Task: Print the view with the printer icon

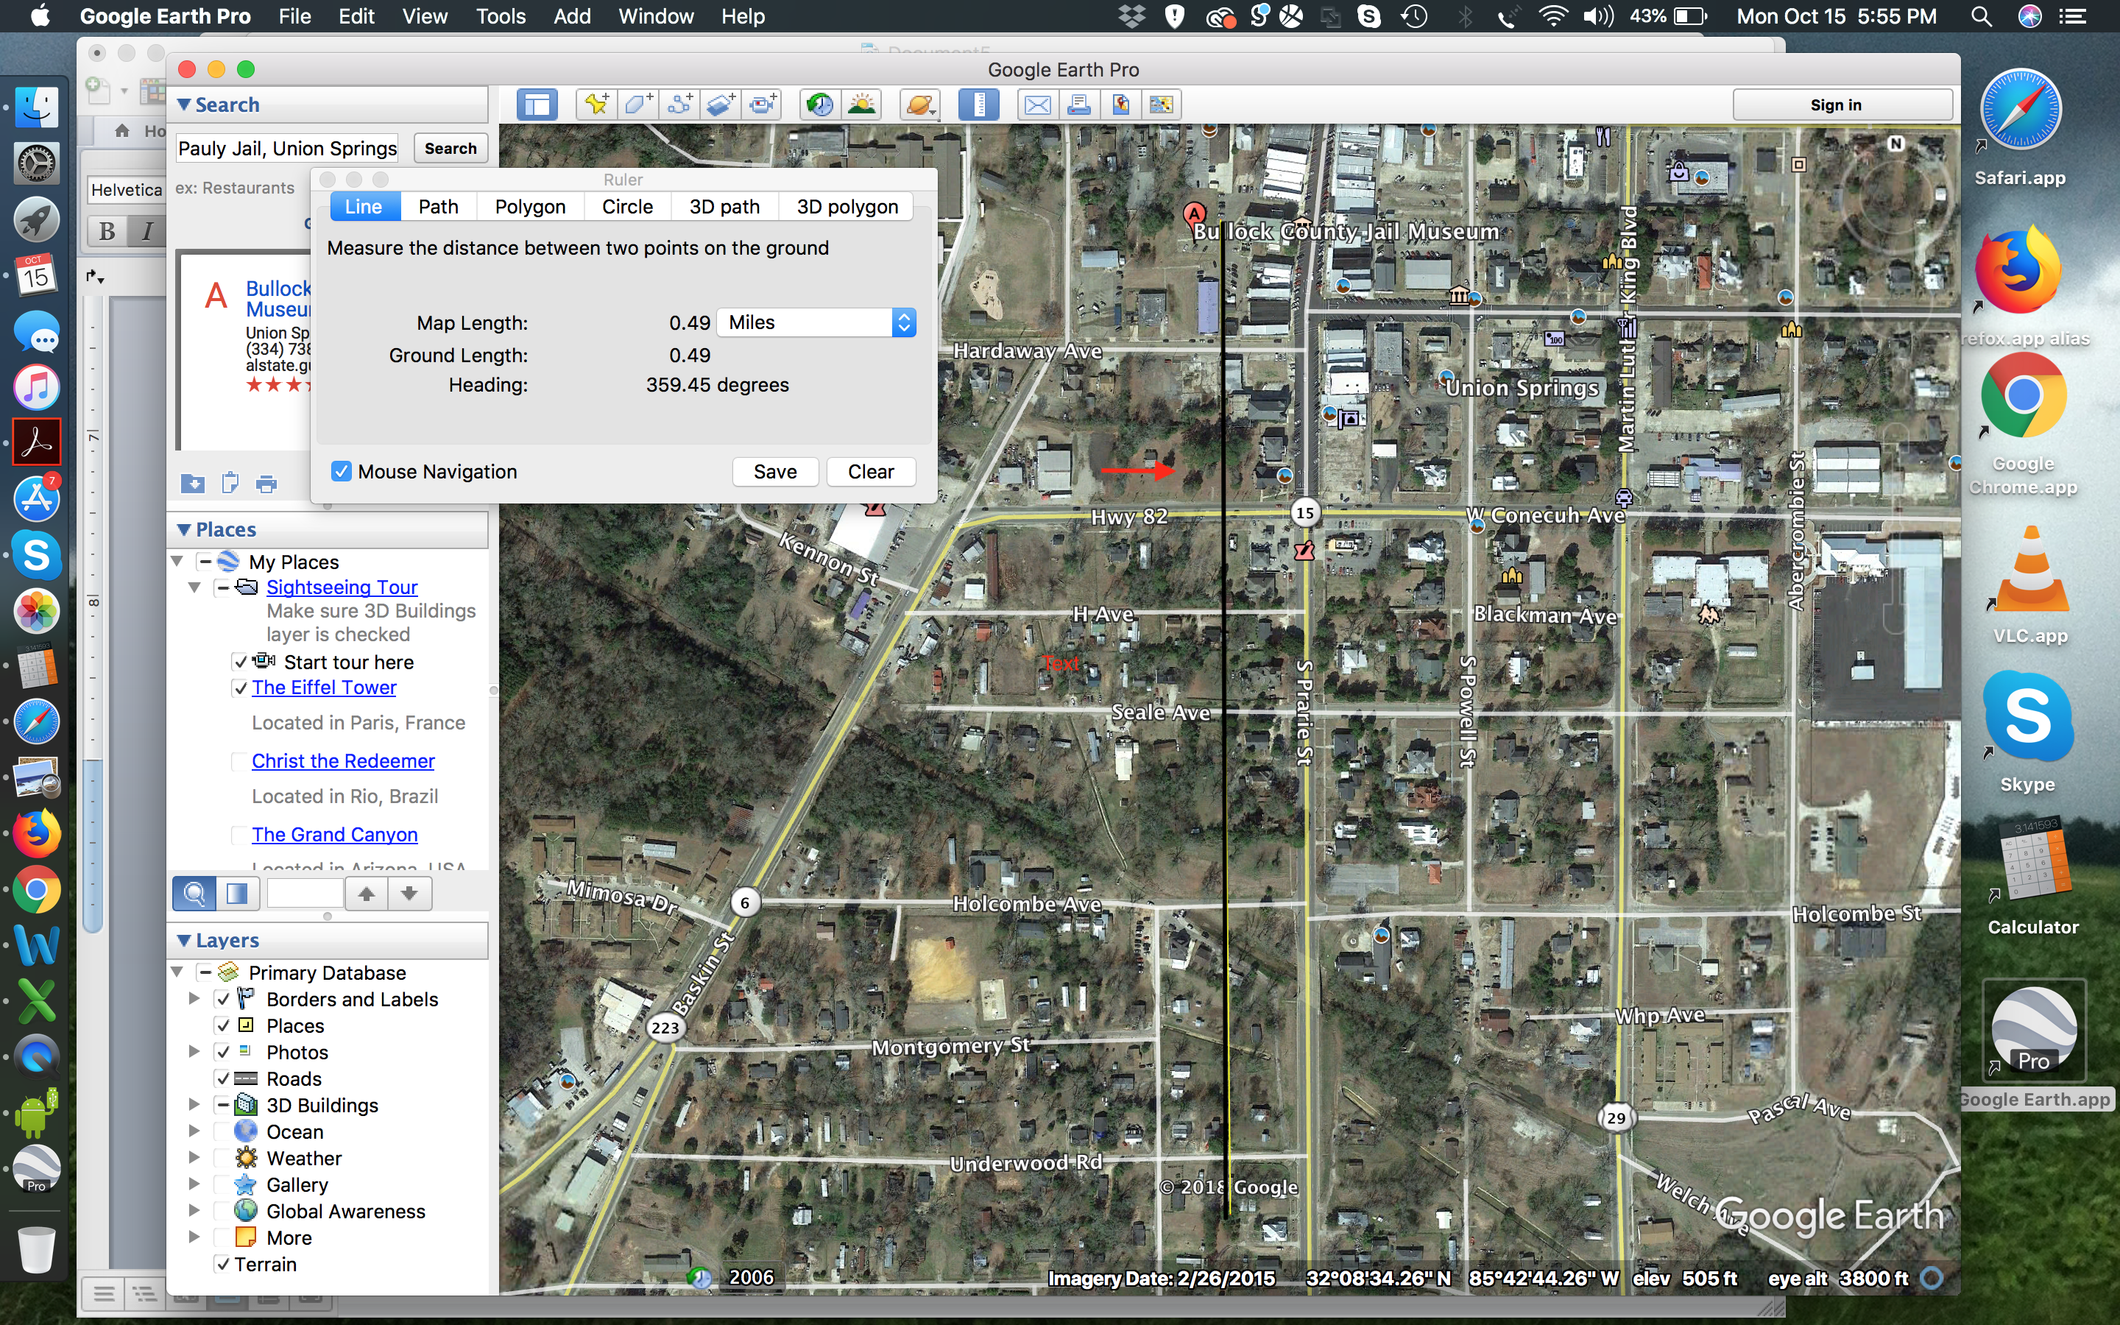Action: (x=1078, y=105)
